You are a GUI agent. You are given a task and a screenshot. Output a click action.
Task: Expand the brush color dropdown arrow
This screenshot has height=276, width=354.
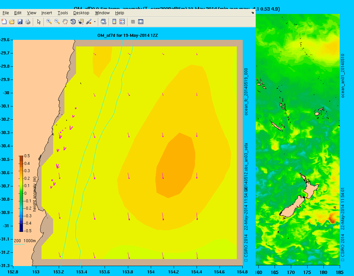95,22
